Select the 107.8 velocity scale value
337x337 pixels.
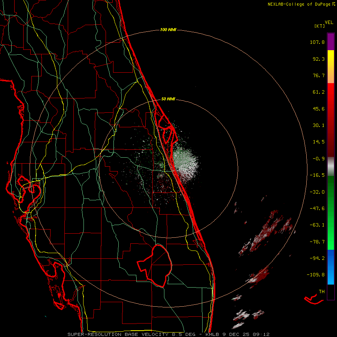[x=317, y=42]
